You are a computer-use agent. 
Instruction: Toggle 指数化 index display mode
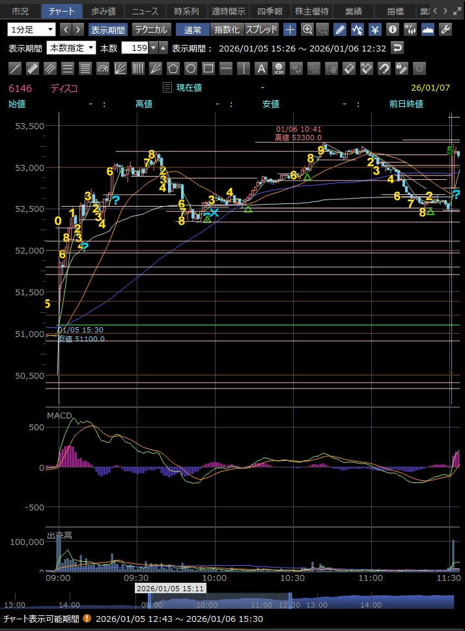click(x=227, y=29)
